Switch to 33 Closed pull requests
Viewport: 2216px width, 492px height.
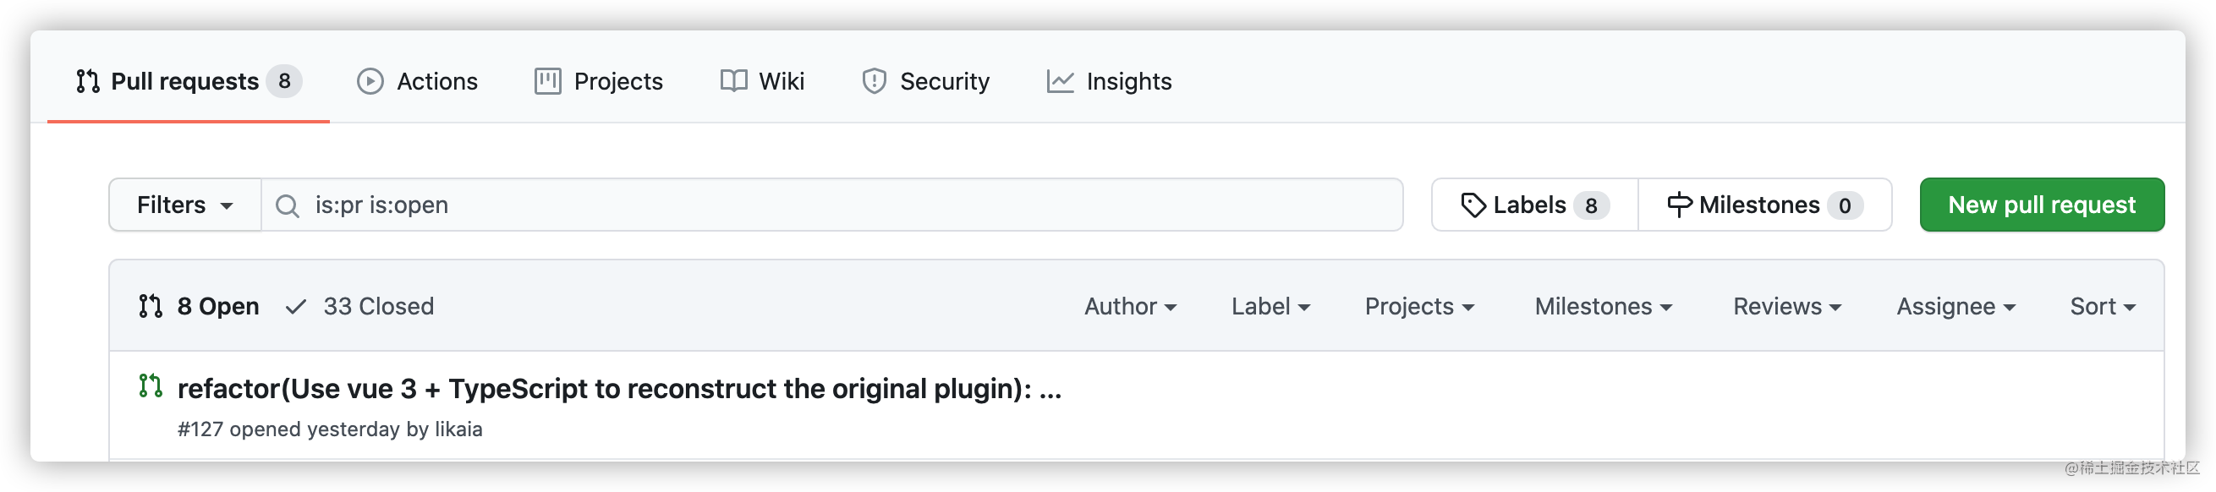pos(359,306)
